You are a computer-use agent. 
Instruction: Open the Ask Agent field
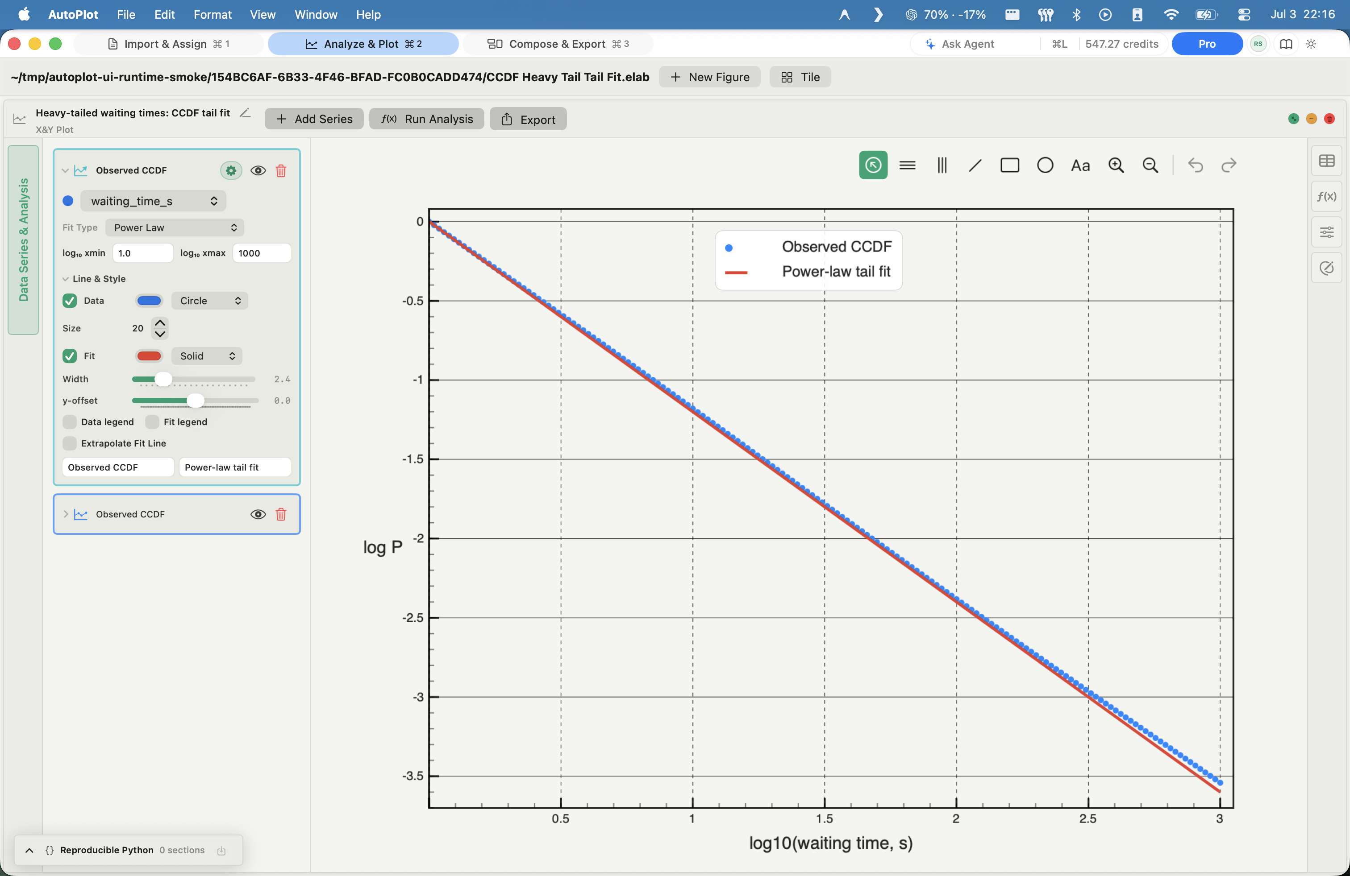975,44
